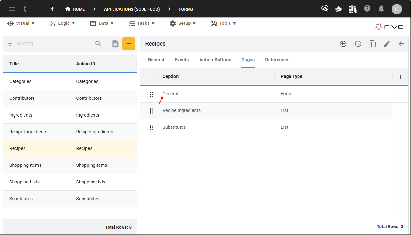Switch to the General tab

[156, 60]
